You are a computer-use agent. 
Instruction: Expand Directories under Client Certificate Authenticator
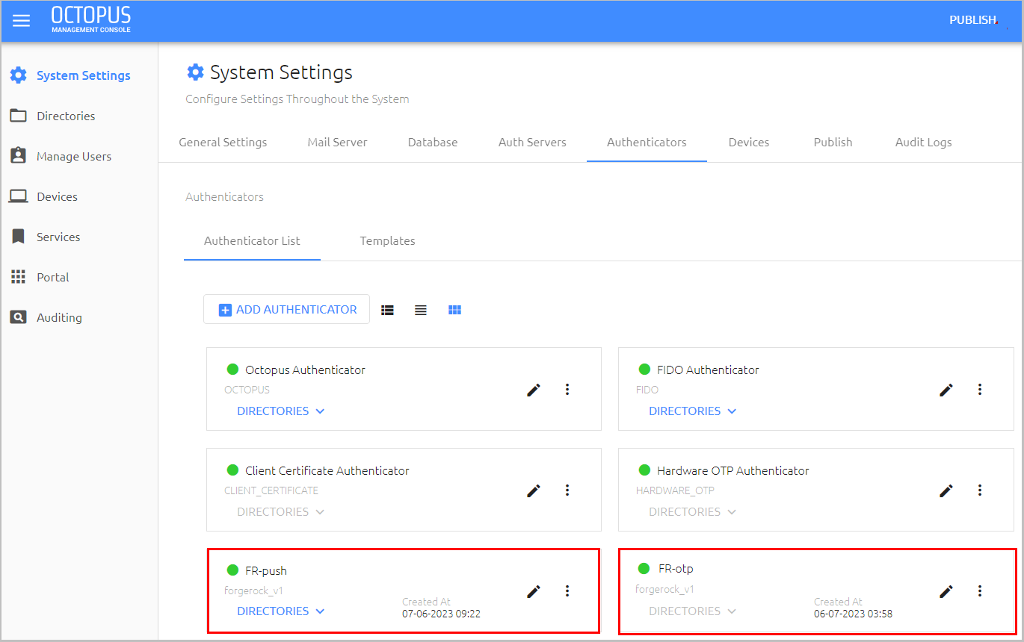click(x=281, y=511)
